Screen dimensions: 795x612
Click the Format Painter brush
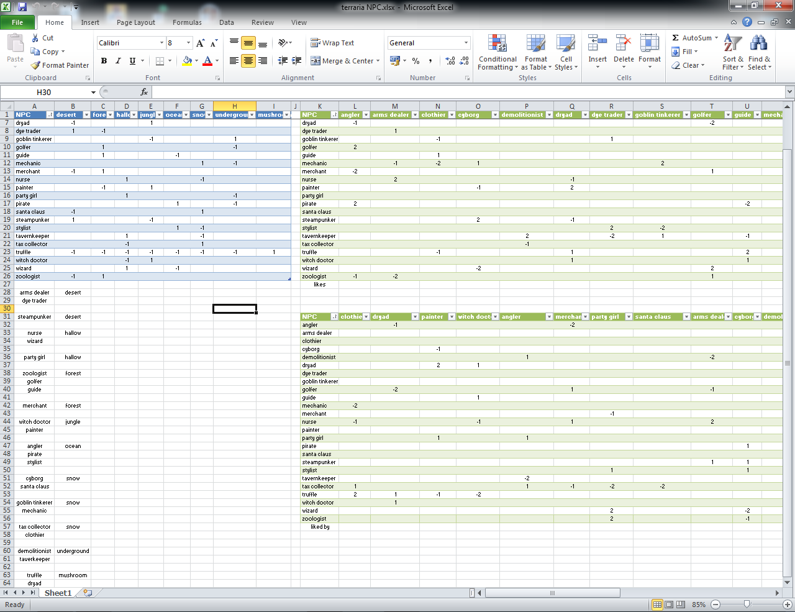[35, 65]
